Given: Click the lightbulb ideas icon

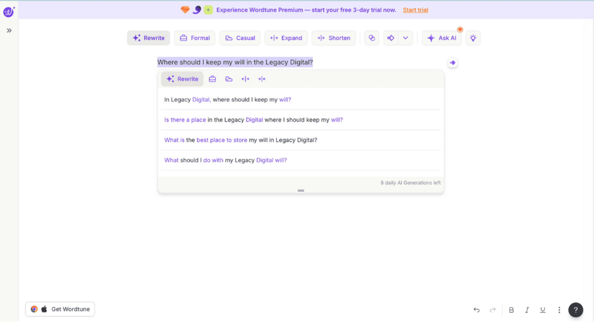Looking at the screenshot, I should coord(473,38).
